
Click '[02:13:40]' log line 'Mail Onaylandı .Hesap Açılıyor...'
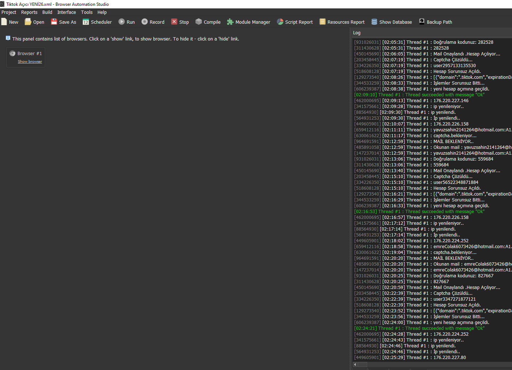tap(427, 171)
